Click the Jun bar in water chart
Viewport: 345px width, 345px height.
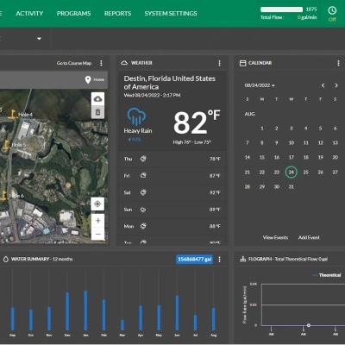click(177, 313)
